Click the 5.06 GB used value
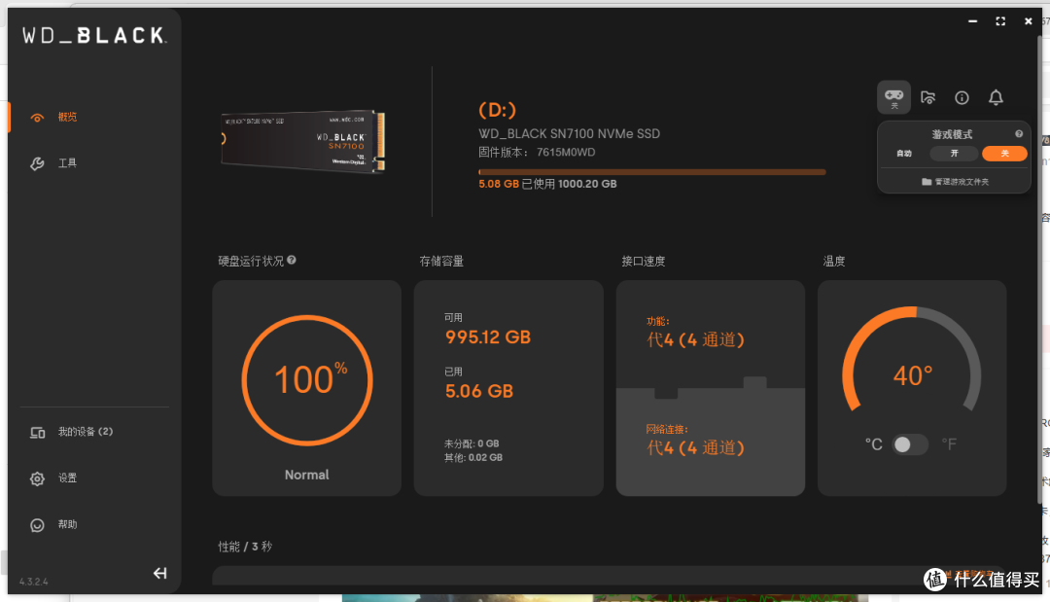Image resolution: width=1050 pixels, height=602 pixels. tap(478, 391)
